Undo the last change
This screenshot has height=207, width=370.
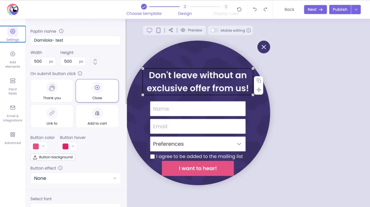click(x=255, y=9)
